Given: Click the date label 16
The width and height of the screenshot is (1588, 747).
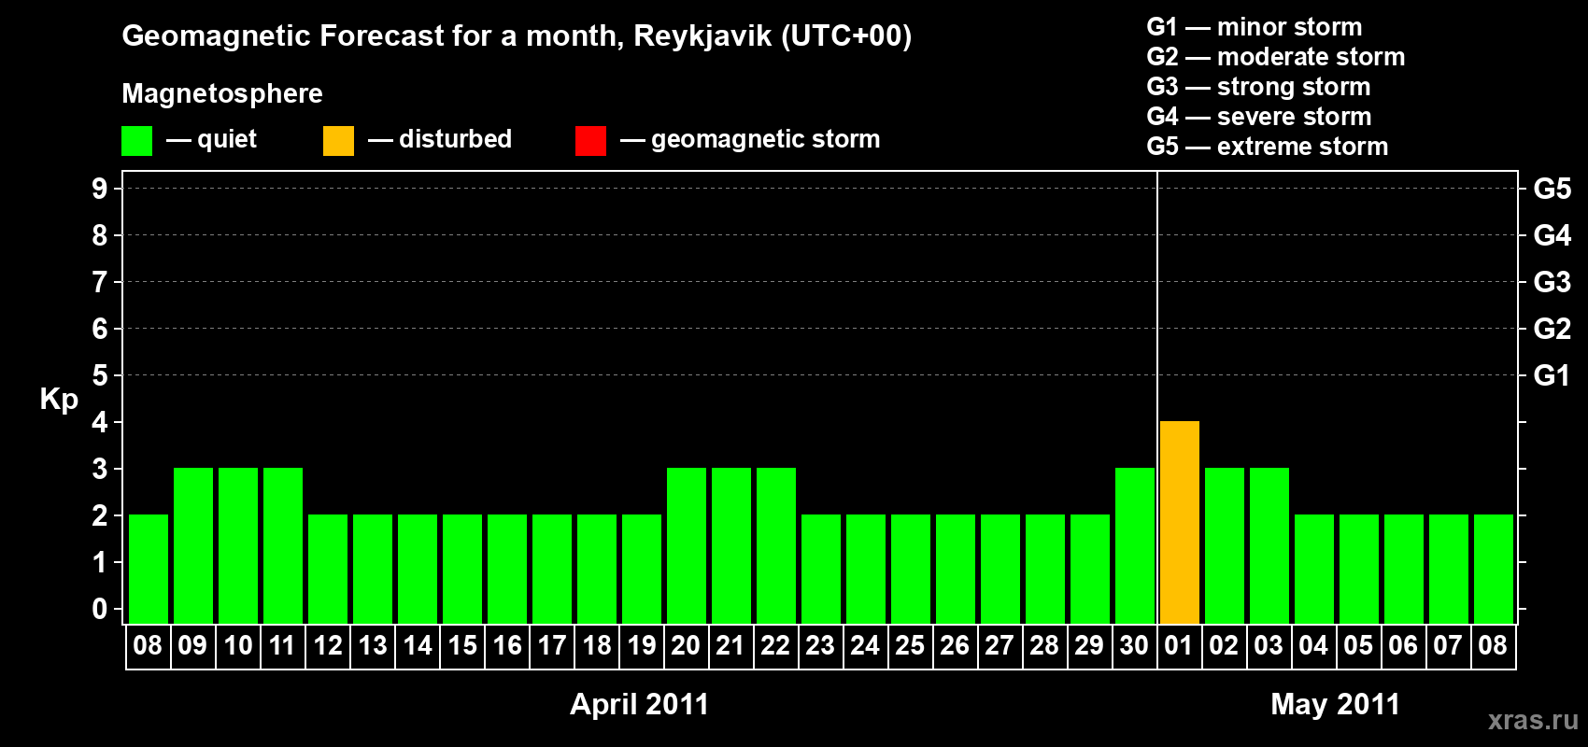Looking at the screenshot, I should point(506,645).
